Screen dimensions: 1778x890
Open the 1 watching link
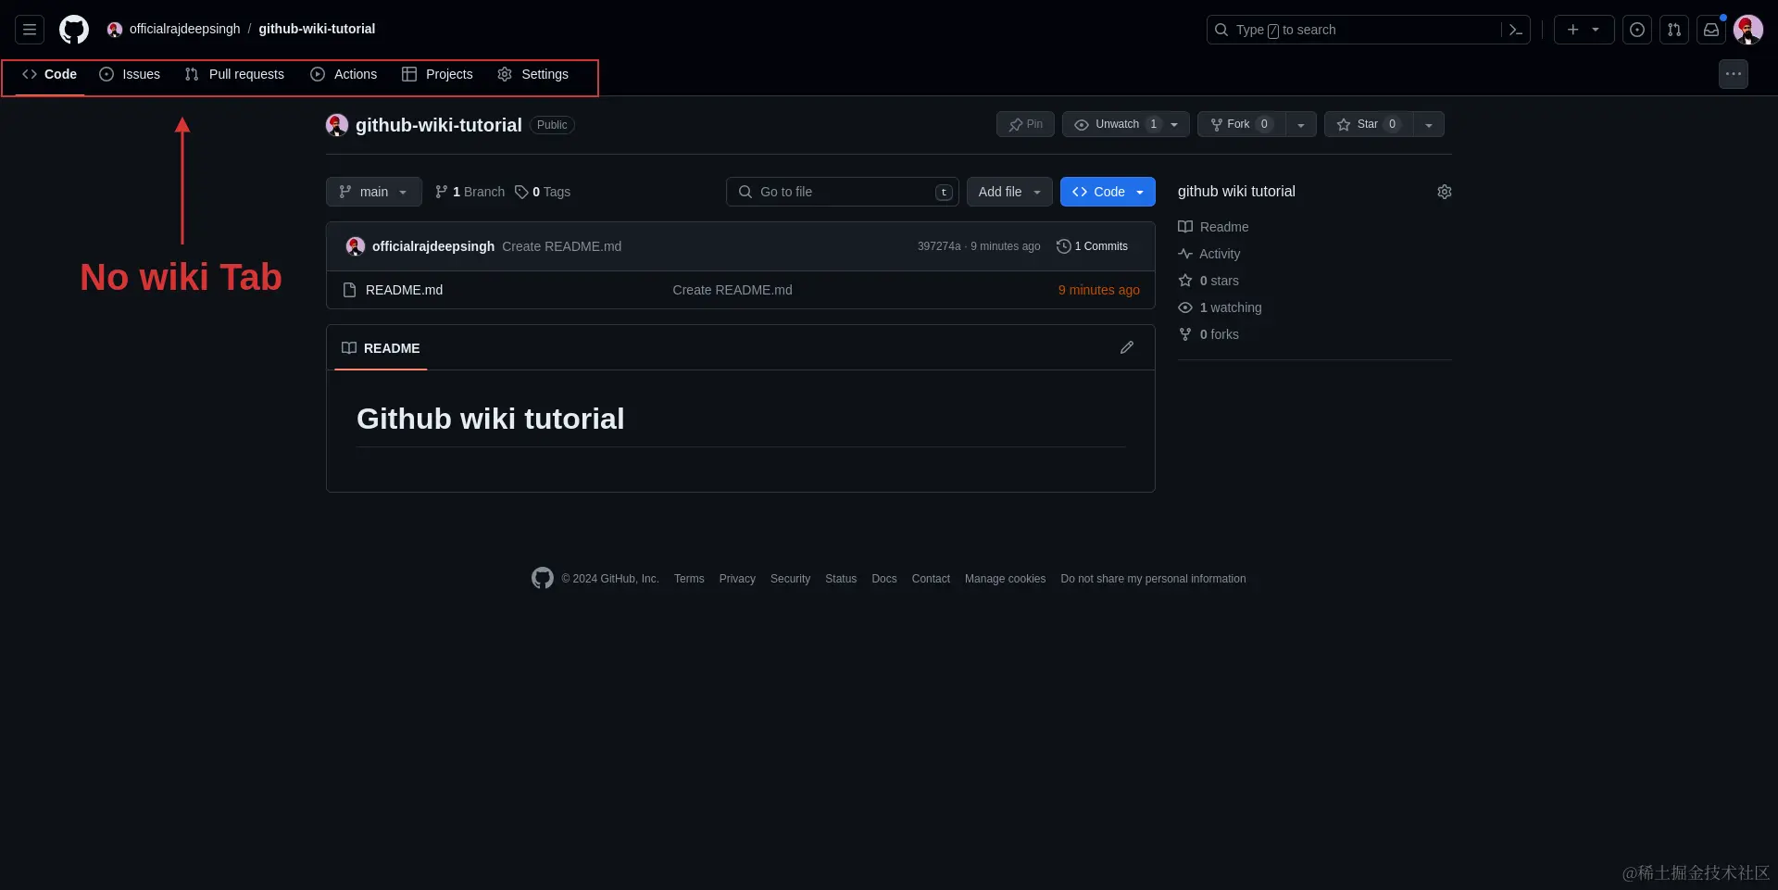[1220, 307]
